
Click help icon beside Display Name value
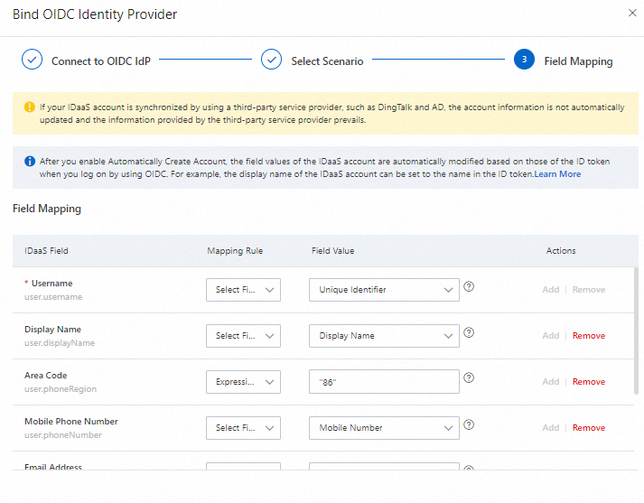(x=469, y=333)
